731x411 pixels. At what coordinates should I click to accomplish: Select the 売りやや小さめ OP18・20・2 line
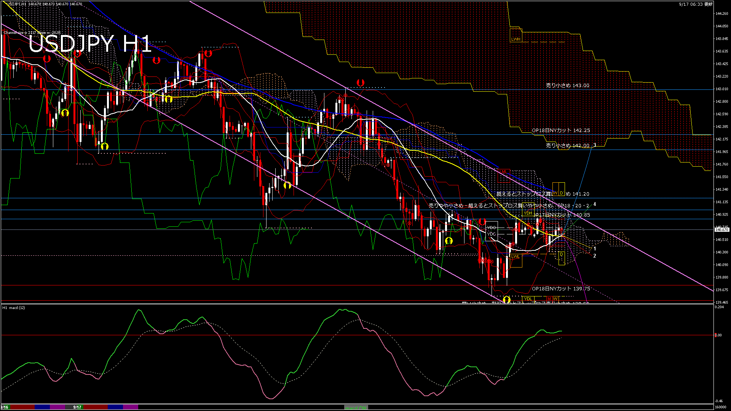point(509,205)
